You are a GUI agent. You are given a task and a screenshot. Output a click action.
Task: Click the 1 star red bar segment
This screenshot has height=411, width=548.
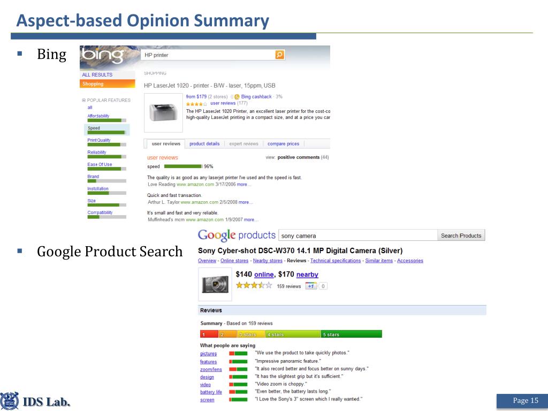[209, 334]
